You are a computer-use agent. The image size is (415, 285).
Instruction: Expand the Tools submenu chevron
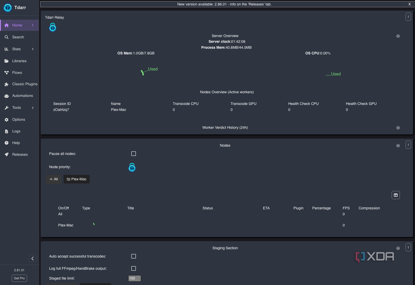tap(33, 108)
